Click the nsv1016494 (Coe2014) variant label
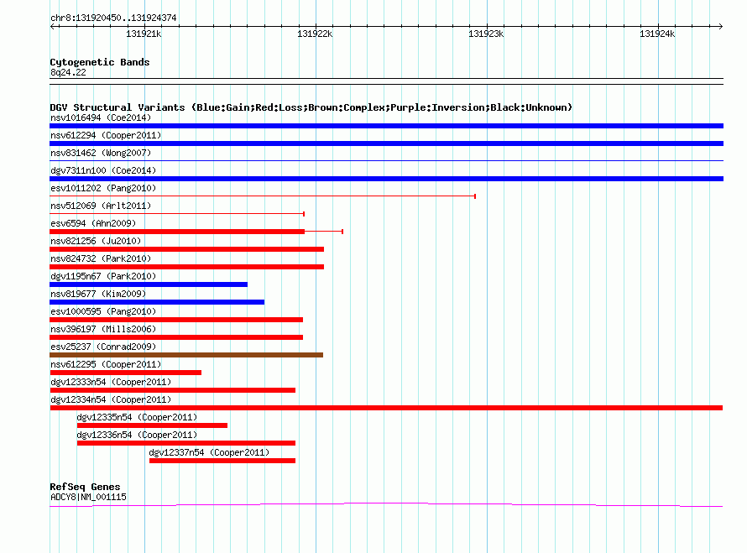 coord(101,117)
